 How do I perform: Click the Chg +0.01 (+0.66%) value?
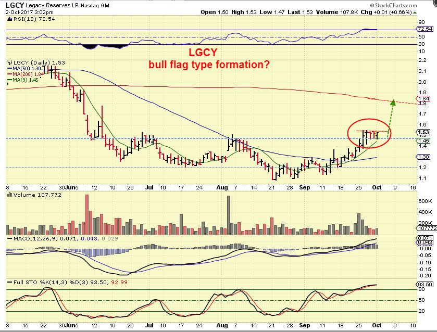(x=386, y=12)
